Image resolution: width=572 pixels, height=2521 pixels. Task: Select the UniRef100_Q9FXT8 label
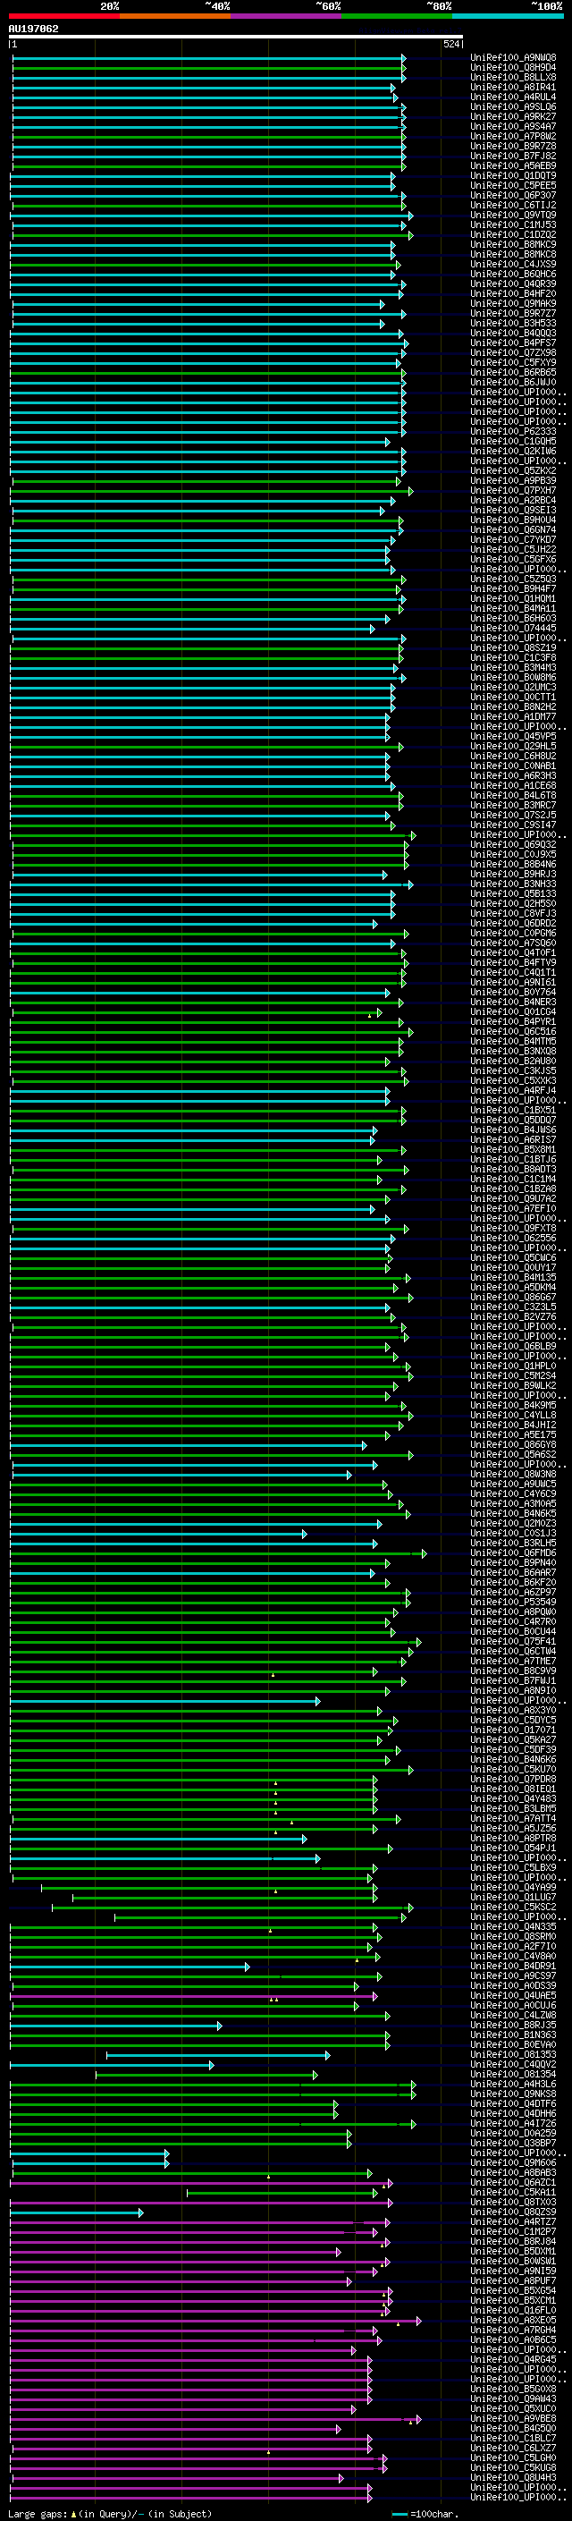point(513,1228)
